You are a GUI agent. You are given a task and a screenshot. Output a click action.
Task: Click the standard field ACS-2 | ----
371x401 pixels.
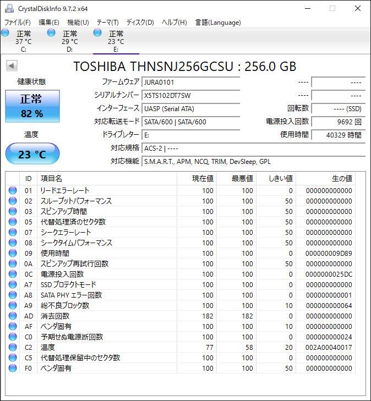tap(254, 149)
